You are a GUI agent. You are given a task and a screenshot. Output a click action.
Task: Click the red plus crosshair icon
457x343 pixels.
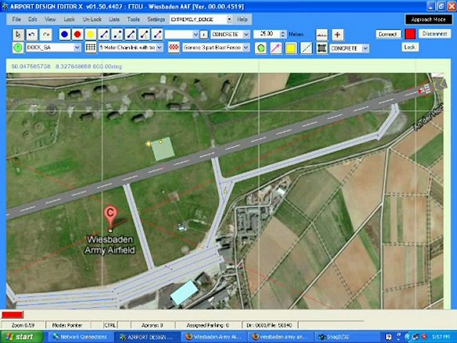tap(337, 35)
